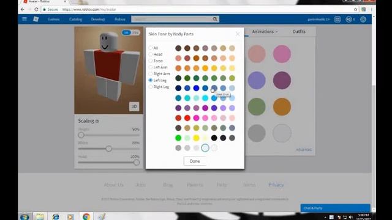Pick the yellow swatch beside lime green
392x220 pixels.
point(196,137)
